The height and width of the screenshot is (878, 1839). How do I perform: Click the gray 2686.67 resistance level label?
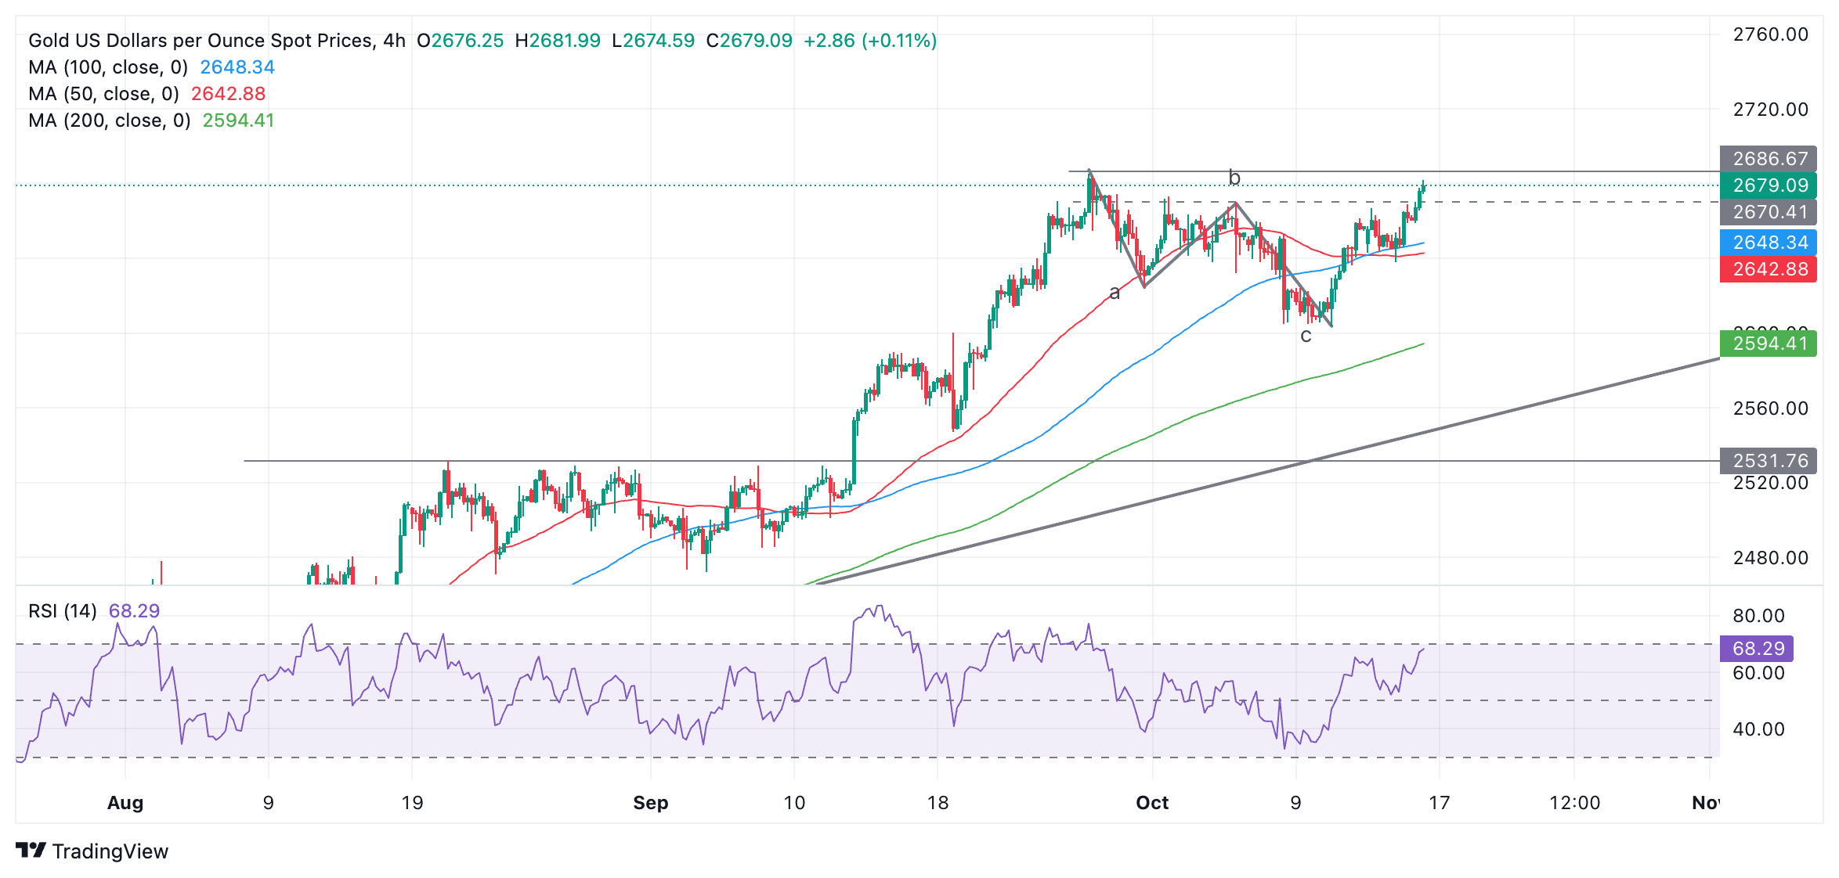pyautogui.click(x=1769, y=159)
